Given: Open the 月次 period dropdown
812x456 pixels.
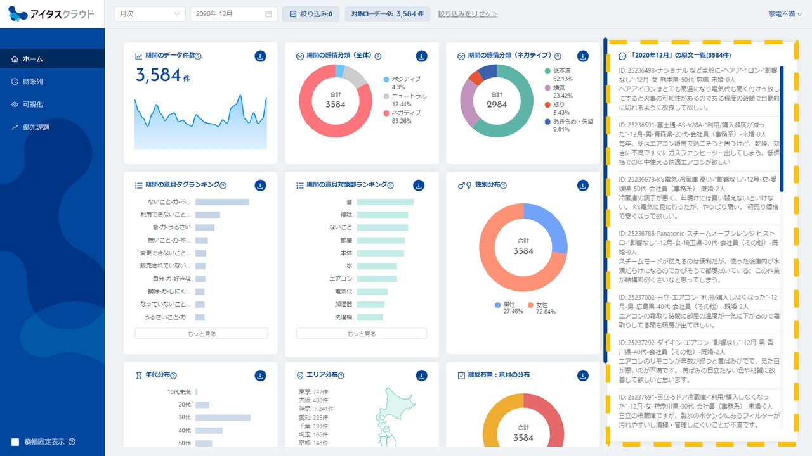Looking at the screenshot, I should [x=150, y=14].
